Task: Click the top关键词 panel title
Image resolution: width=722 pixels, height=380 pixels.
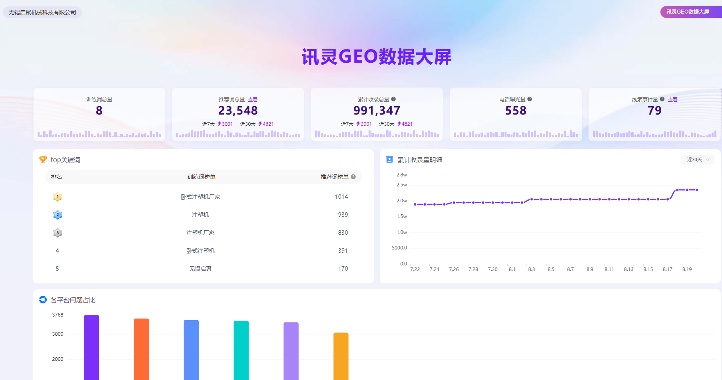Action: [x=65, y=160]
